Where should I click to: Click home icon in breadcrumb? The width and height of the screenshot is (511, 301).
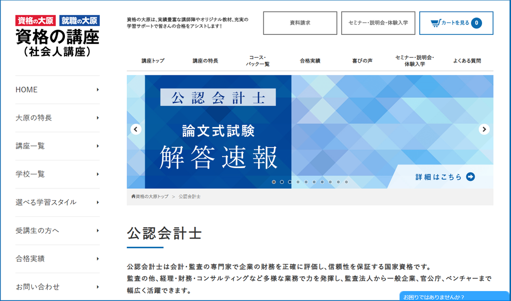(x=133, y=196)
